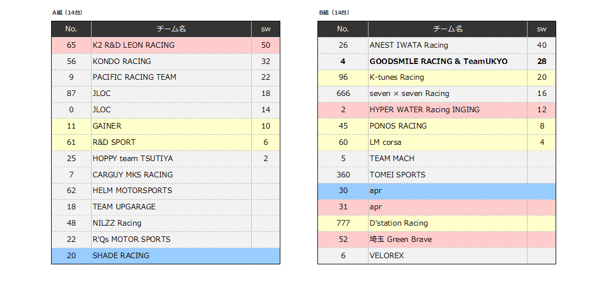Click the No. header in A組 table

pos(71,29)
